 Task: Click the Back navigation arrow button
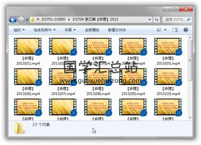[13, 20]
